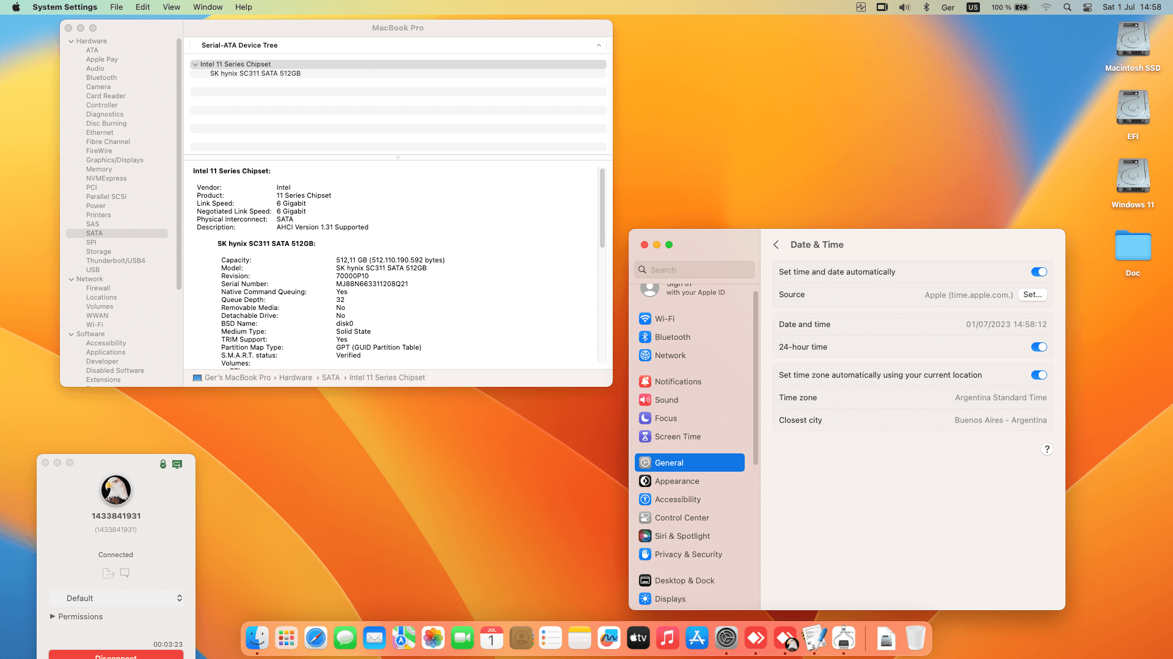Click the green screen-sharing monitor icon in AnyDesk
This screenshot has height=659, width=1173.
pyautogui.click(x=177, y=464)
